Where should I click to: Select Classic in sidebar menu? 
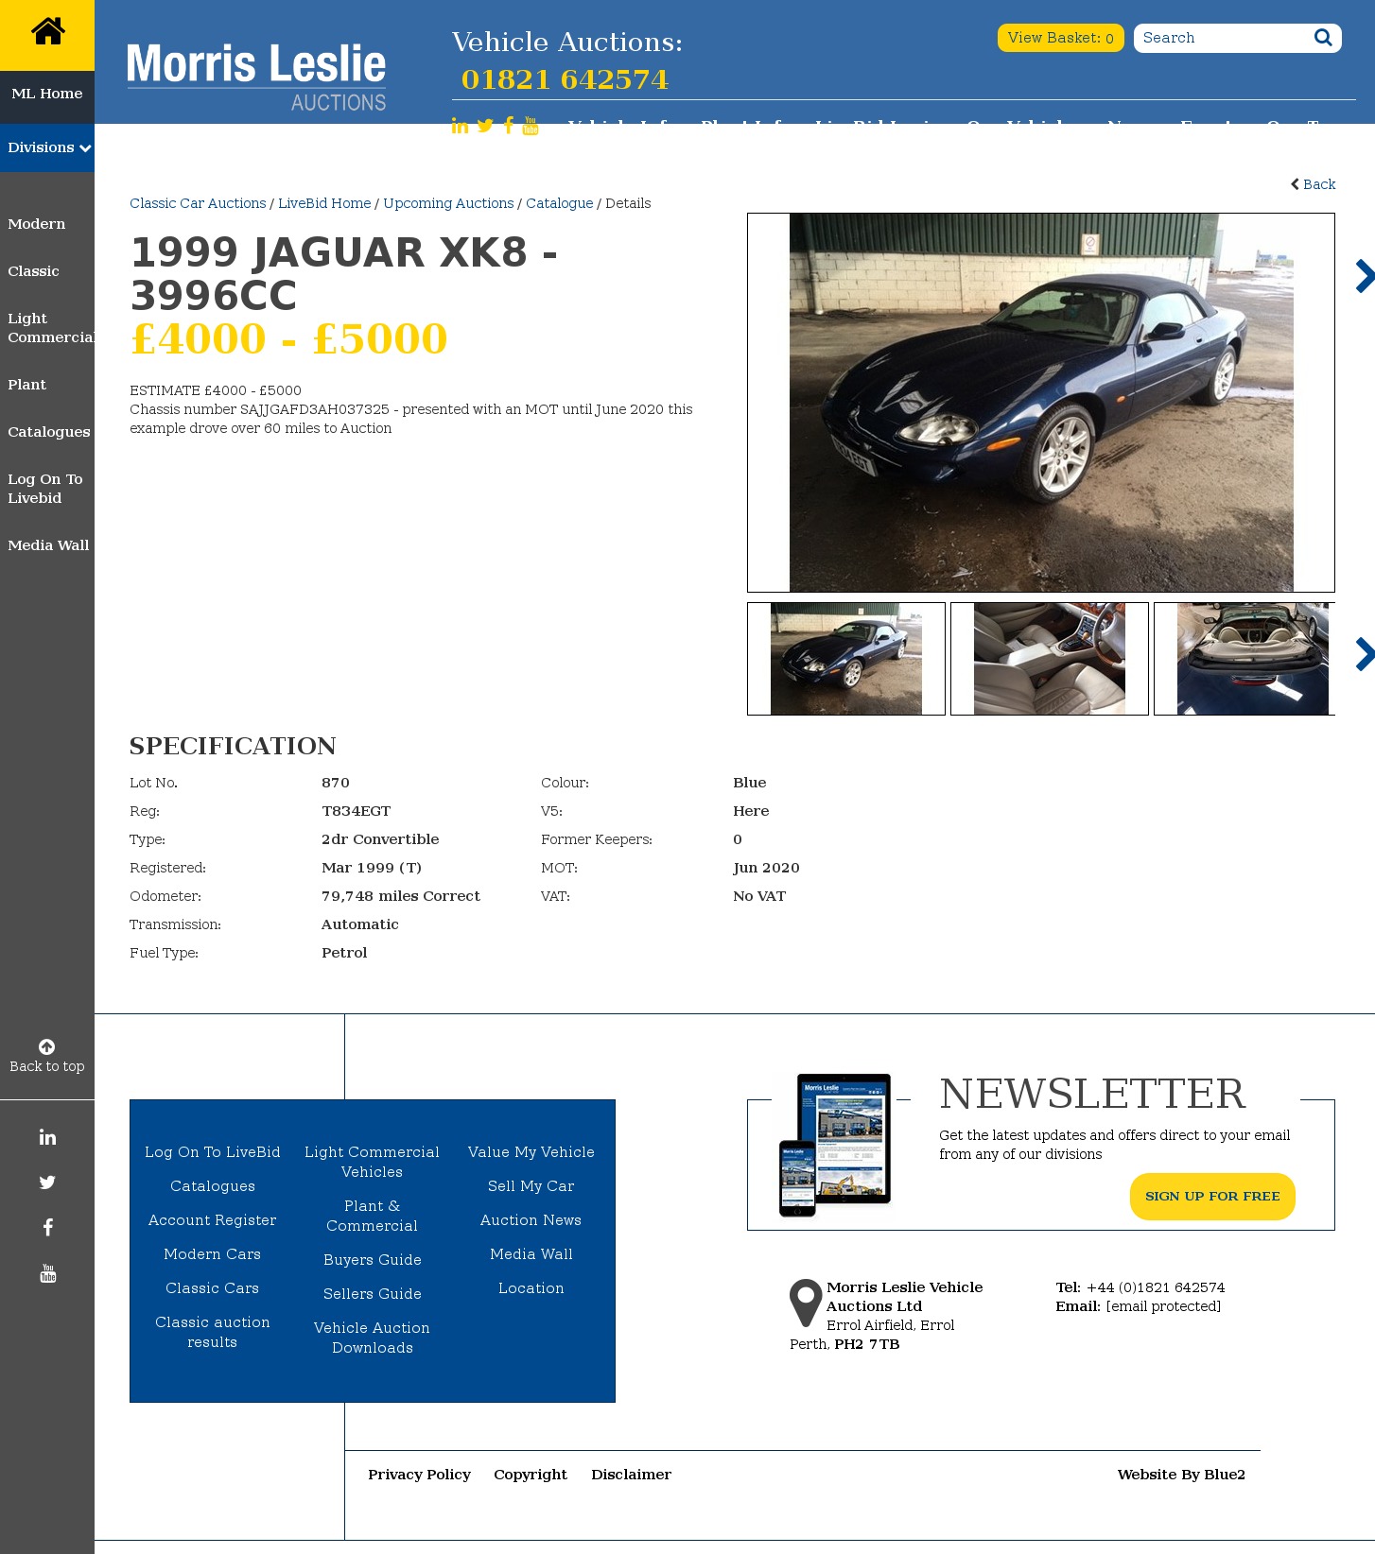pos(33,271)
